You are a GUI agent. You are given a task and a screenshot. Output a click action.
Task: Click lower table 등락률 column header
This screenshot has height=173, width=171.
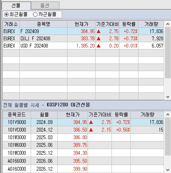pyautogui.click(x=121, y=114)
